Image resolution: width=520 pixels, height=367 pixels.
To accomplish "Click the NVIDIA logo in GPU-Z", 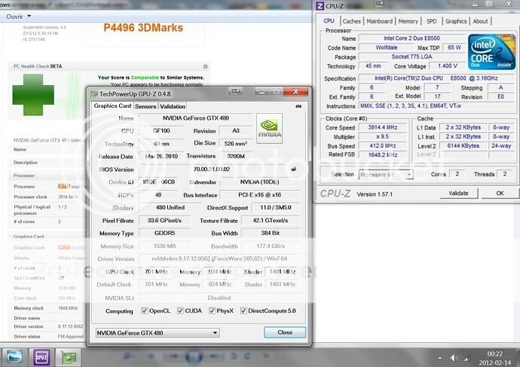I will coord(269,130).
